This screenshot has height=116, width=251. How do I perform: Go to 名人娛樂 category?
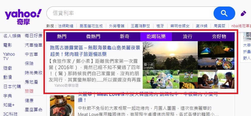tap(12, 36)
